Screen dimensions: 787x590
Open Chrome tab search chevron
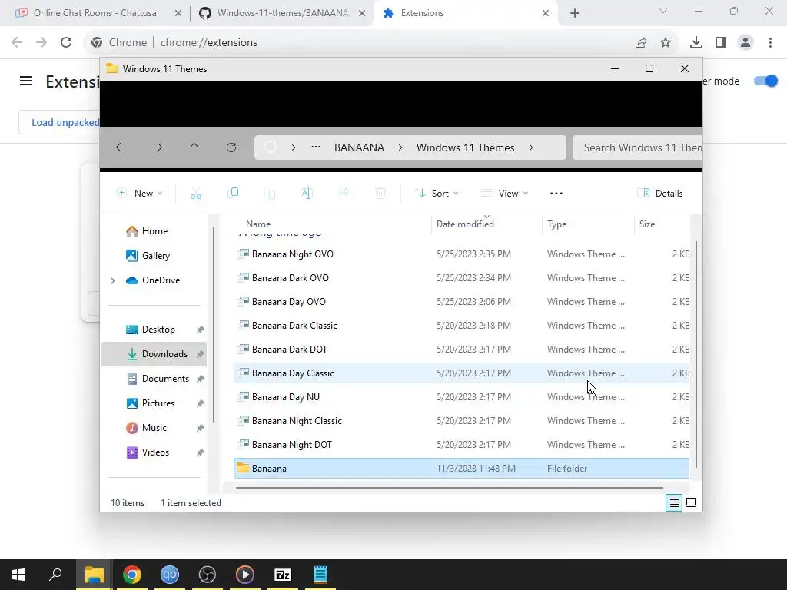[x=663, y=11]
